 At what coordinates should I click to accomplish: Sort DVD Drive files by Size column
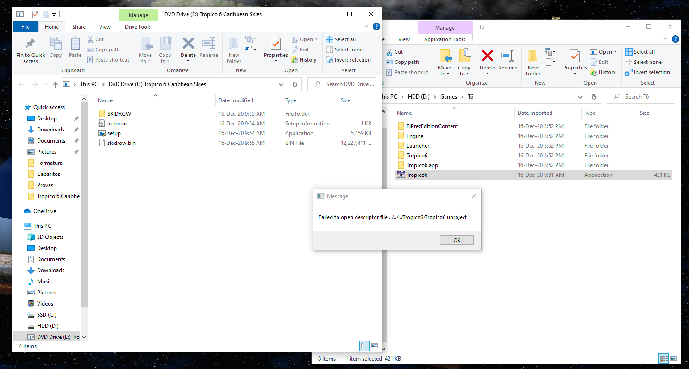coord(355,100)
